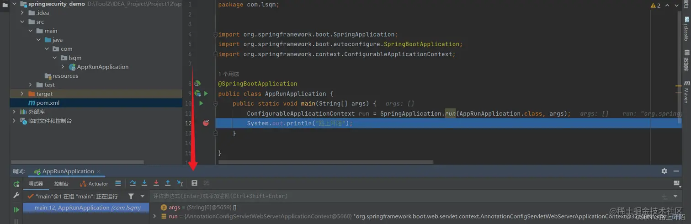Go to next highlighted error arrow

tap(677, 5)
